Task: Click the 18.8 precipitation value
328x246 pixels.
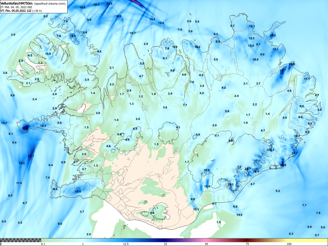Action: tap(118, 16)
